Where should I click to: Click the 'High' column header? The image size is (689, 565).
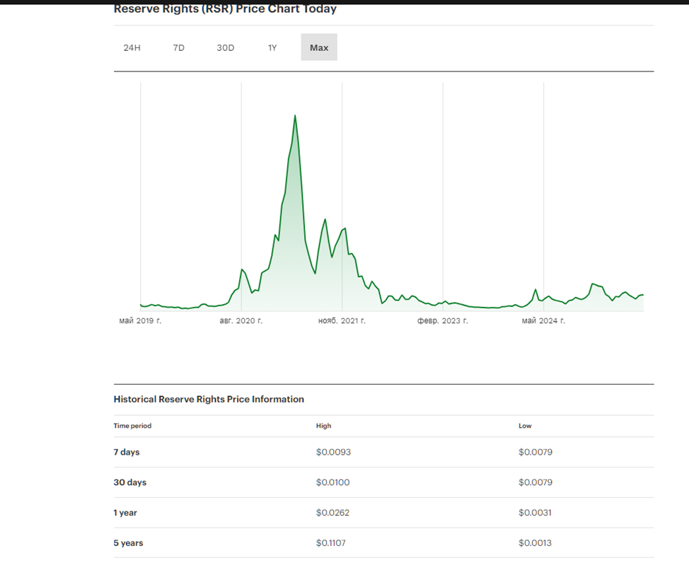323,426
